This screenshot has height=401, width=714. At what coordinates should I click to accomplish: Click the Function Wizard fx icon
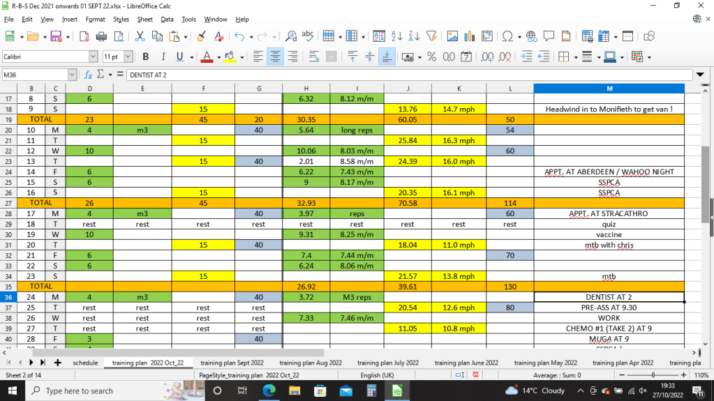point(89,75)
